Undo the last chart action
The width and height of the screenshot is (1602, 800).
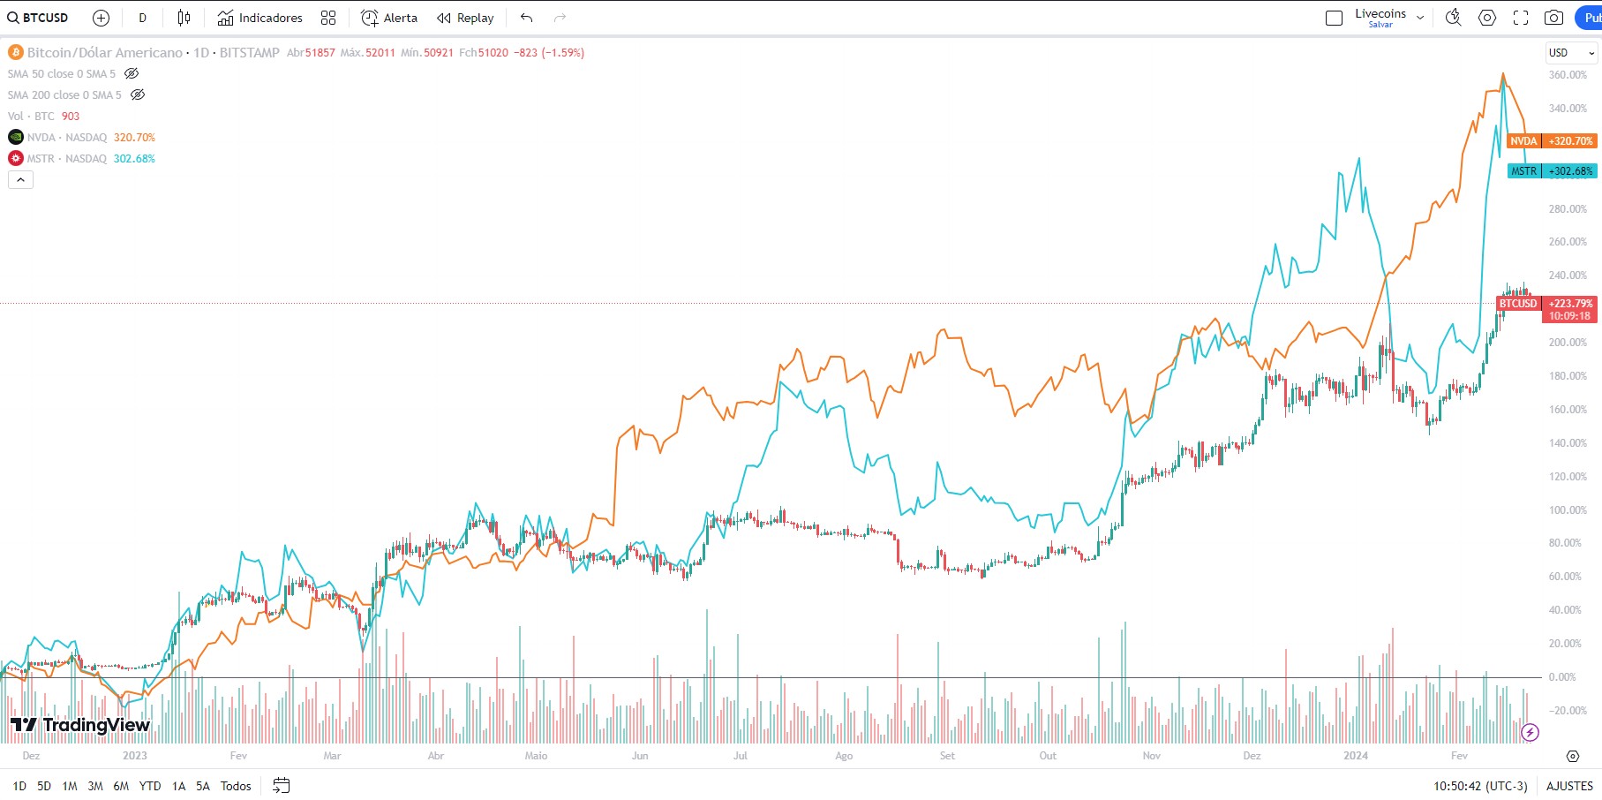(x=527, y=18)
